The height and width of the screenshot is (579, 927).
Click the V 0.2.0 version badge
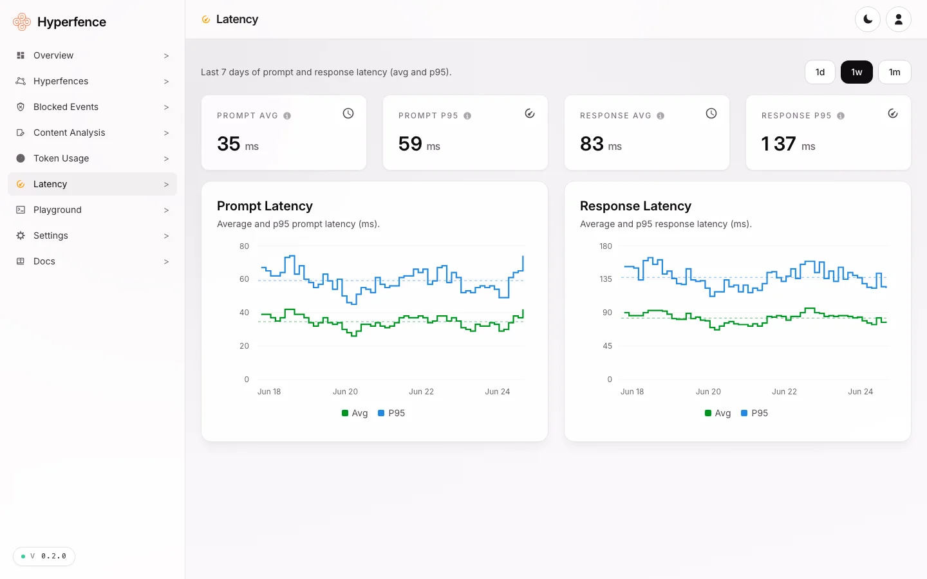coord(44,556)
